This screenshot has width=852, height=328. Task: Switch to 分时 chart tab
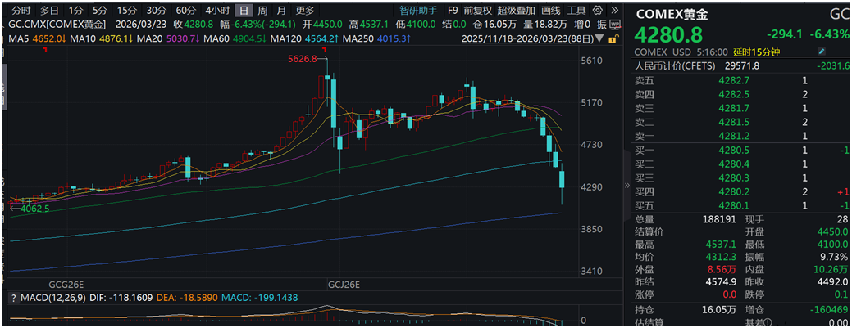click(22, 11)
